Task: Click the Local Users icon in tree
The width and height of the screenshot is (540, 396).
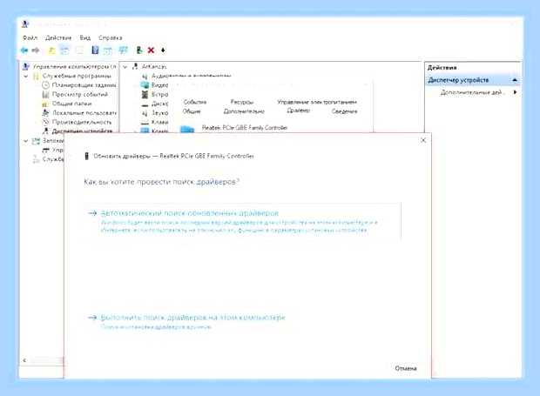Action: tap(45, 112)
